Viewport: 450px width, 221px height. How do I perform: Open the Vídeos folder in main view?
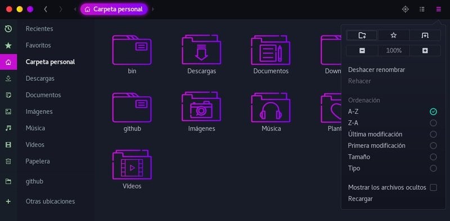132,169
